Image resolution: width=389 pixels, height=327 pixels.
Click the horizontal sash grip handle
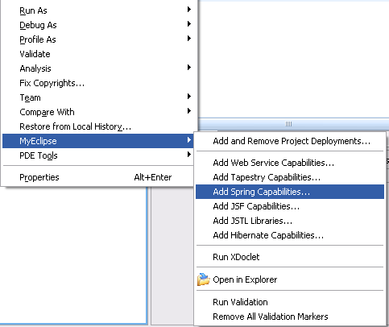(288, 124)
